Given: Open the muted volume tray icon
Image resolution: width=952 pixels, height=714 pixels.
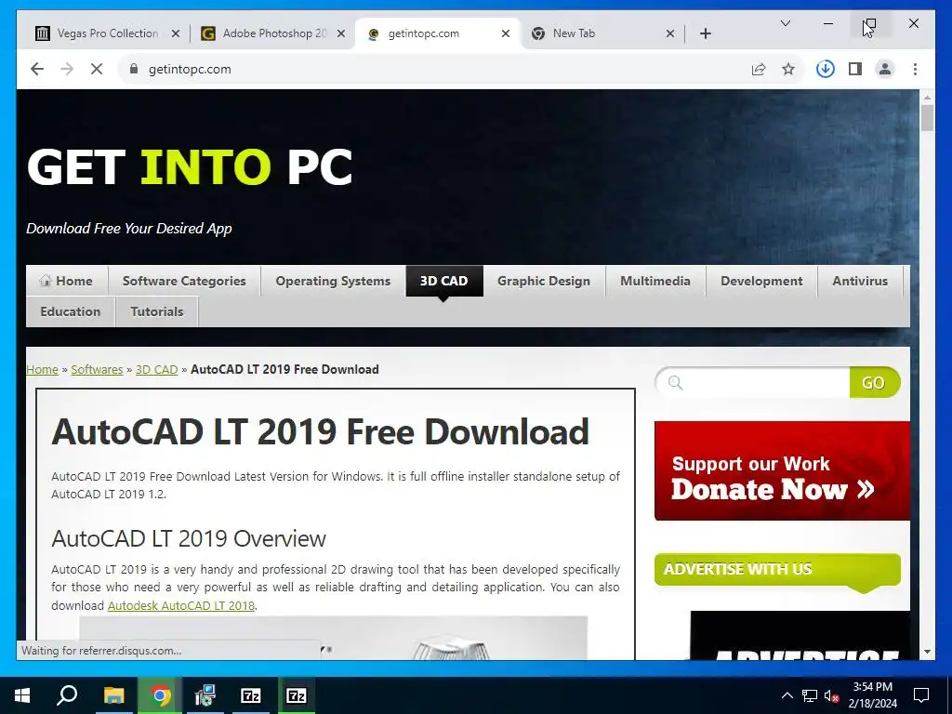Looking at the screenshot, I should [831, 695].
